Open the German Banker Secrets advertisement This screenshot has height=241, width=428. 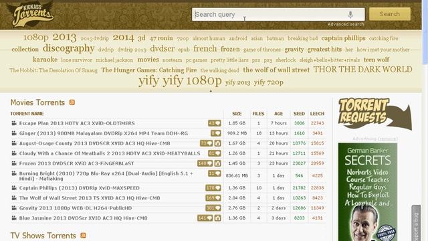coord(367,192)
